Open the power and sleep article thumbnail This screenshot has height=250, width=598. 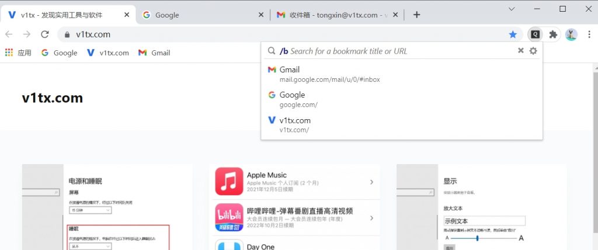tap(107, 207)
